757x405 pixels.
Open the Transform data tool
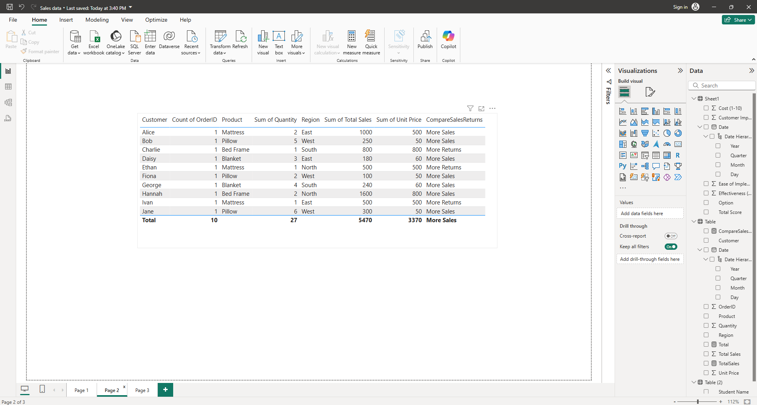click(x=220, y=42)
